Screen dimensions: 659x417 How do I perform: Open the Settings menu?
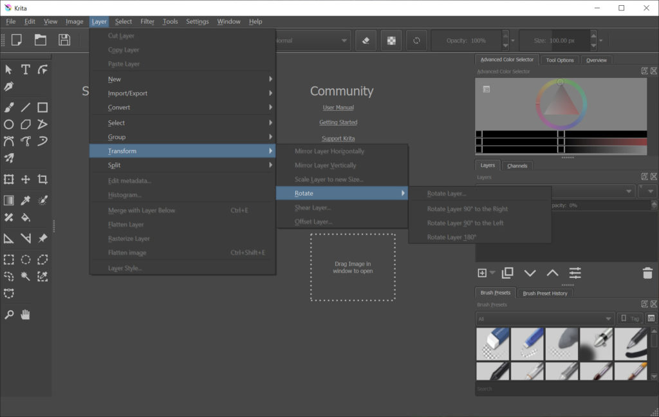(x=197, y=21)
